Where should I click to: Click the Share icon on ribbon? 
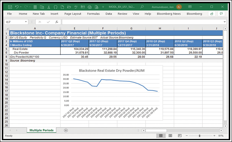pos(211,14)
